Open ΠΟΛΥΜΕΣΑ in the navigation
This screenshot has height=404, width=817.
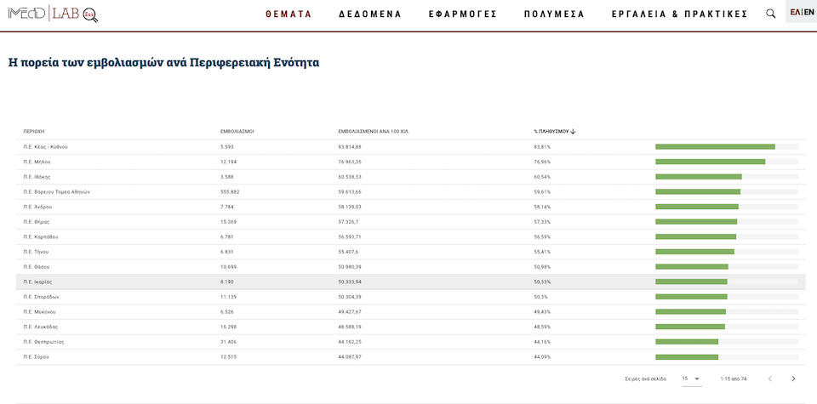[x=554, y=14]
